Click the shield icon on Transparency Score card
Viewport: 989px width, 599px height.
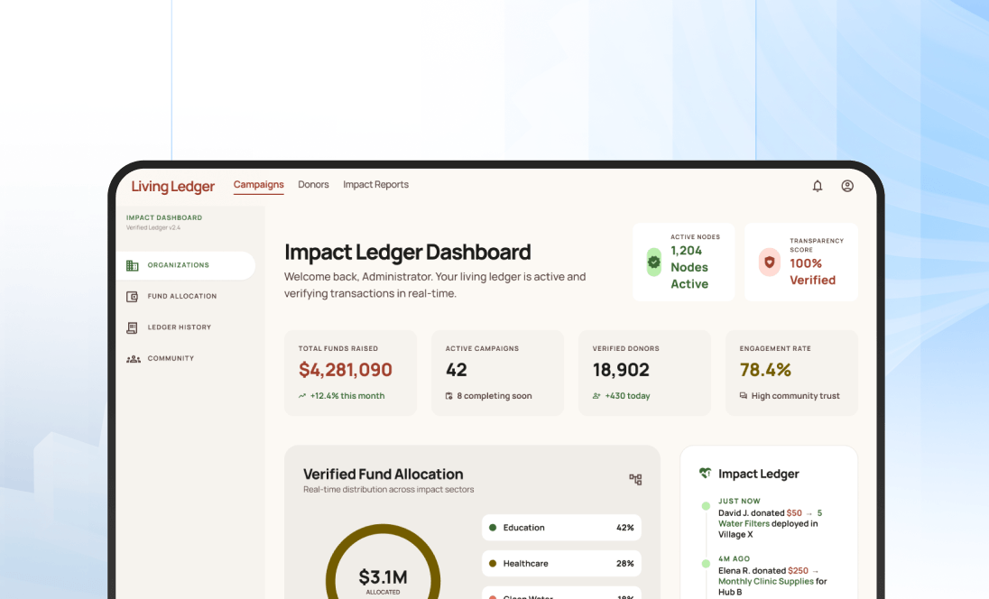(x=769, y=262)
